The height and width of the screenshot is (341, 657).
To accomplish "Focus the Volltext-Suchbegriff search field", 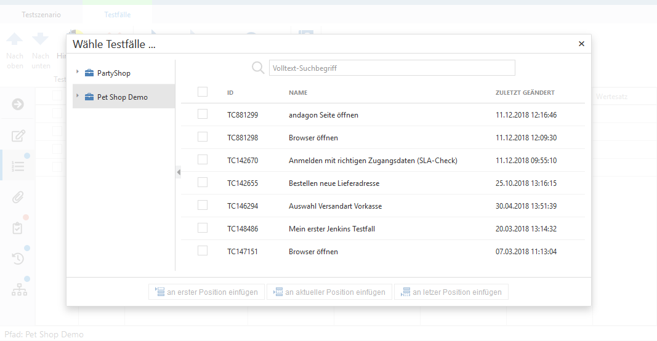I will coord(392,68).
